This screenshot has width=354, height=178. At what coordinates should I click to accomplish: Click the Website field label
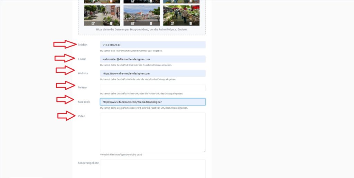[83, 73]
